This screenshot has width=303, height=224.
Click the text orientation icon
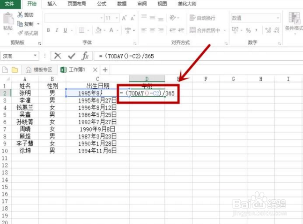point(172,18)
